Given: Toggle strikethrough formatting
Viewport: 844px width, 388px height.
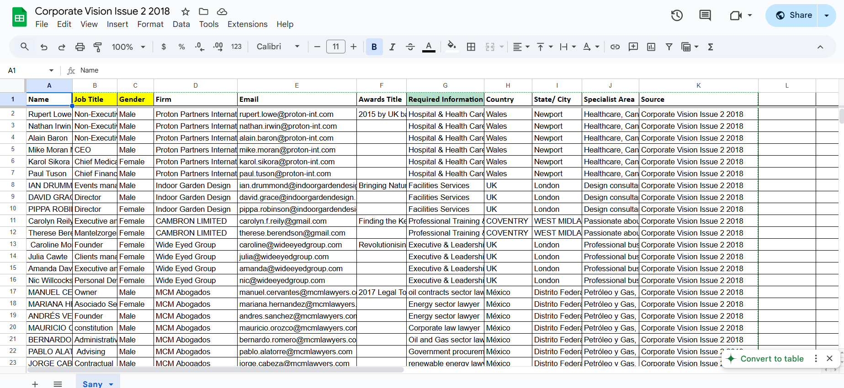Looking at the screenshot, I should coord(410,47).
